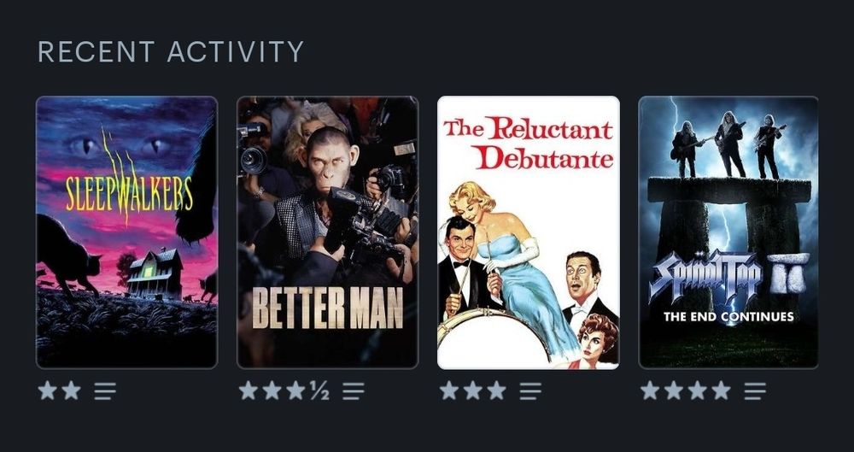View The Reluctant Debutante poster

tap(529, 232)
